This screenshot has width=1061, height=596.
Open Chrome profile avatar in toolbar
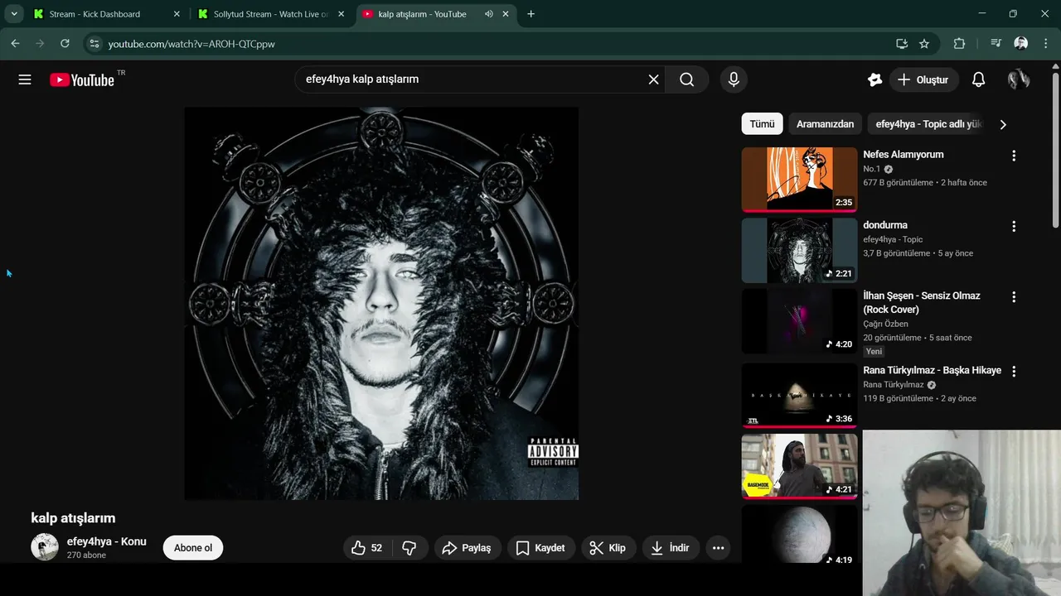click(1021, 43)
